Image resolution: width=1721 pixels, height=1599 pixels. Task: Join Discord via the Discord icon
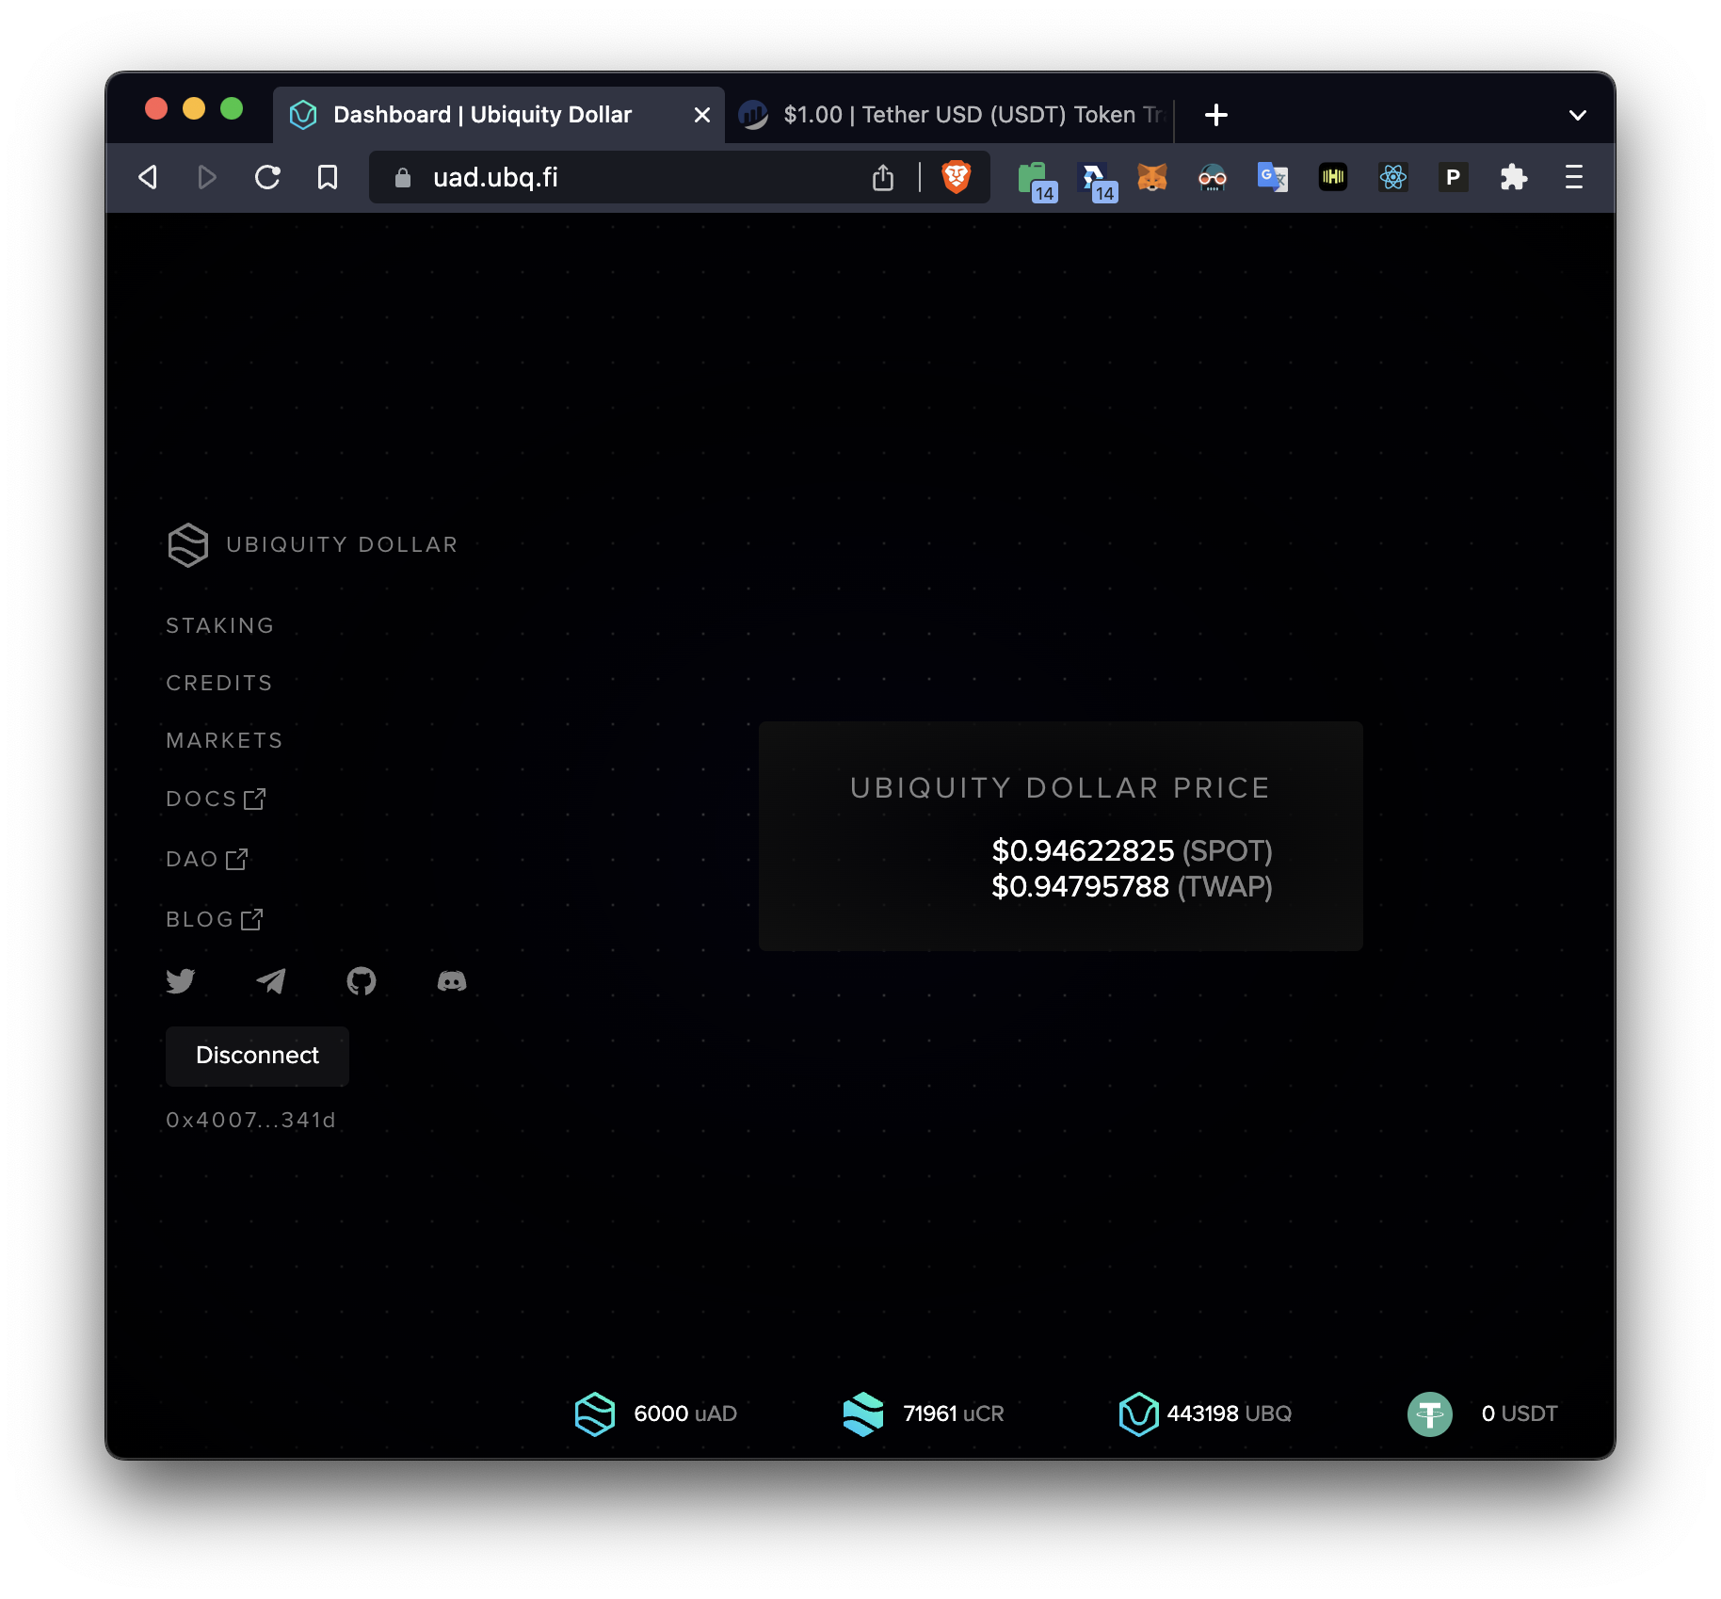(452, 982)
